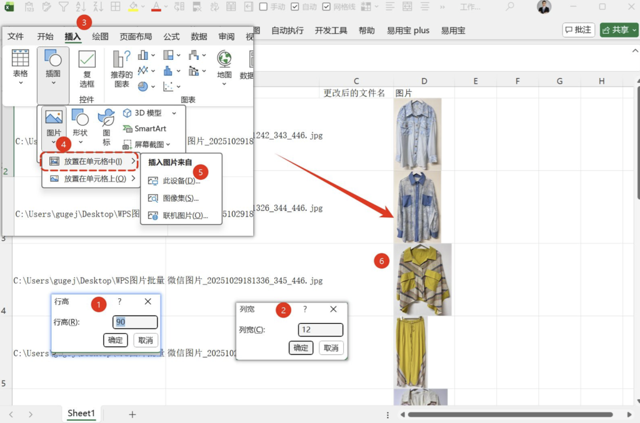Confirm row height with 确定
Screen dimensions: 640x423
[x=116, y=340]
